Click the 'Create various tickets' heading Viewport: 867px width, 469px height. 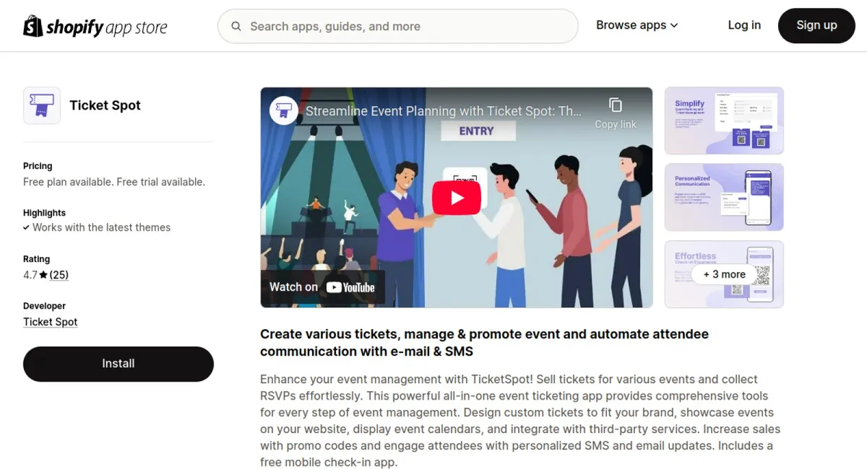click(x=484, y=343)
